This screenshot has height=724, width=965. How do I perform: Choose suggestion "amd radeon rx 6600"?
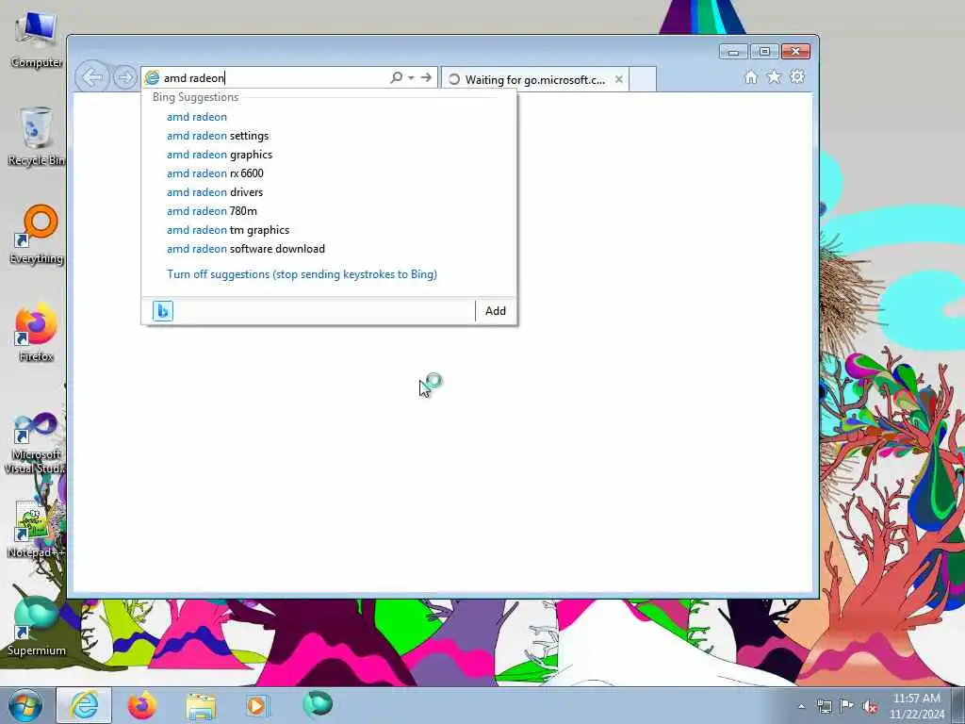tap(329, 173)
